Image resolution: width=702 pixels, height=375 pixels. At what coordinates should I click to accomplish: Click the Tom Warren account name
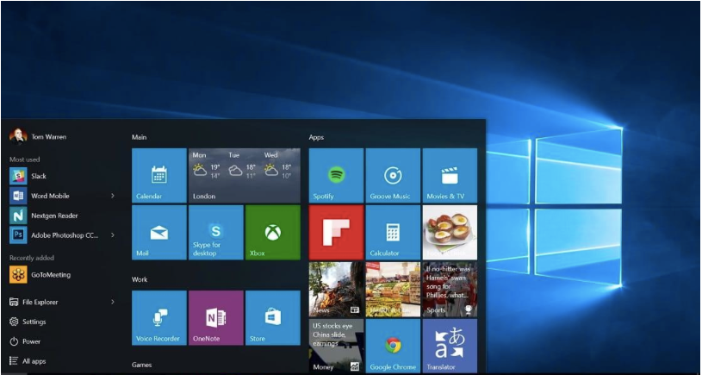49,137
